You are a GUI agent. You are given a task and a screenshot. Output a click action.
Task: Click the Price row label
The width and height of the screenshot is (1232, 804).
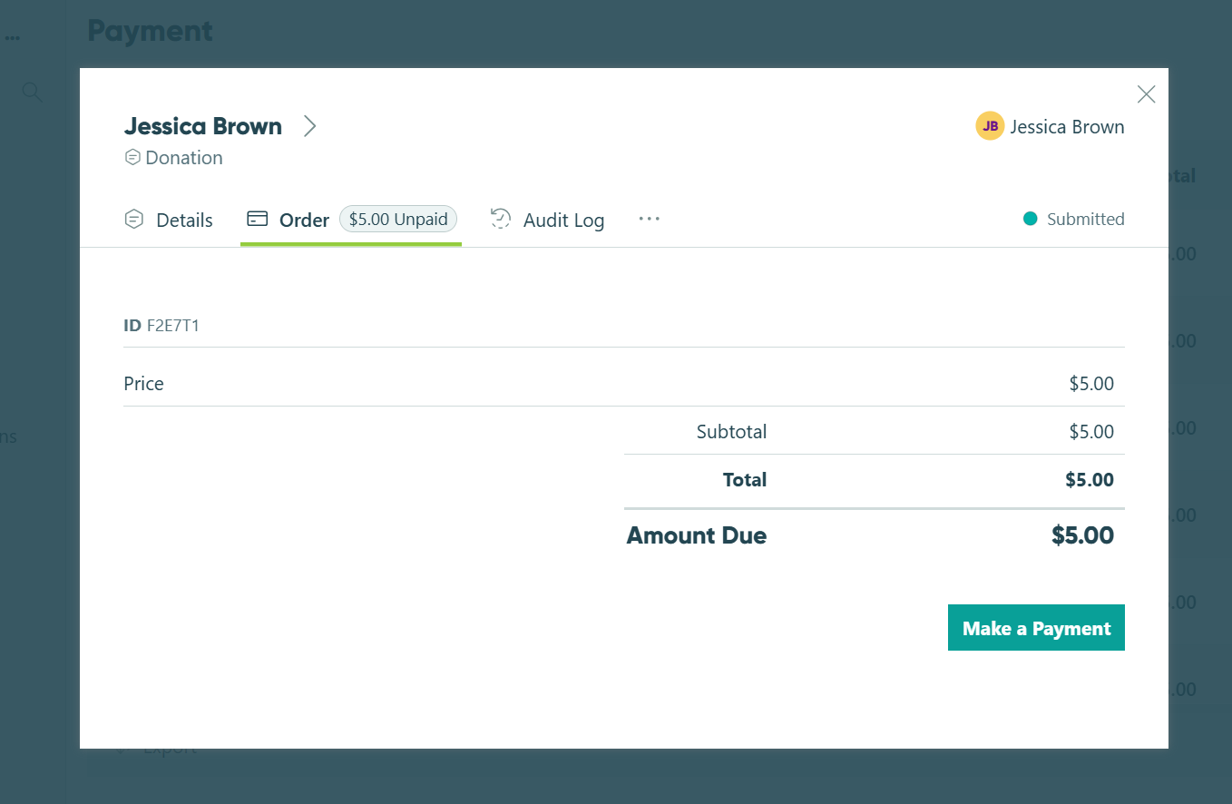tap(143, 384)
